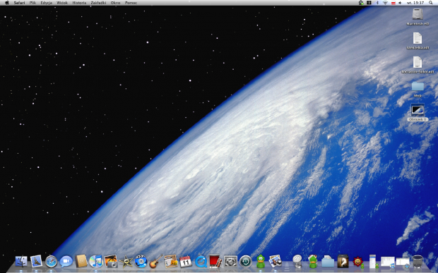The image size is (438, 273).
Task: Open Spotlight search magnifier
Action: click(x=431, y=3)
